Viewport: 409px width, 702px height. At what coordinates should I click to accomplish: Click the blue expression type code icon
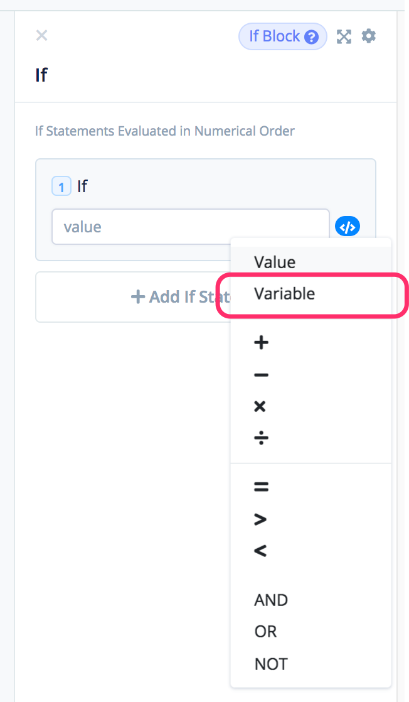348,227
